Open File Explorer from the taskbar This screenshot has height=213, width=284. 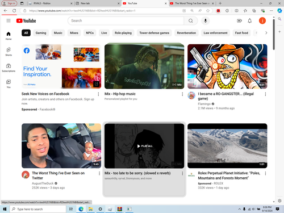[x=90, y=209]
